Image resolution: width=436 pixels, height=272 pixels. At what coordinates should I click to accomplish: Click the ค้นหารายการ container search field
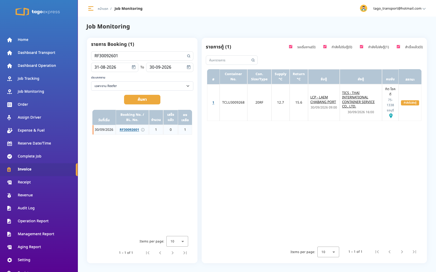click(232, 60)
